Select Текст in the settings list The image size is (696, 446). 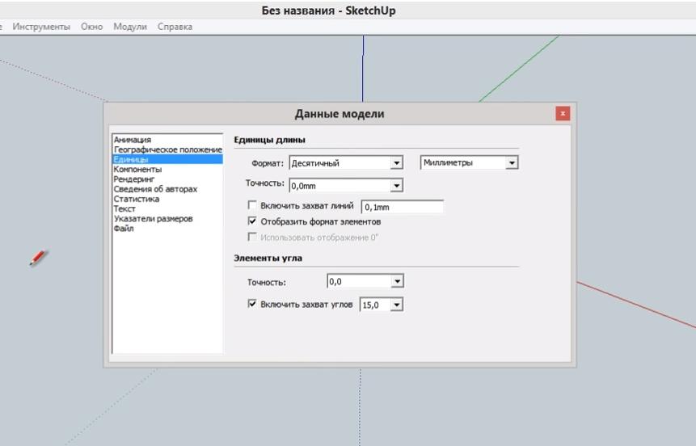click(x=168, y=208)
